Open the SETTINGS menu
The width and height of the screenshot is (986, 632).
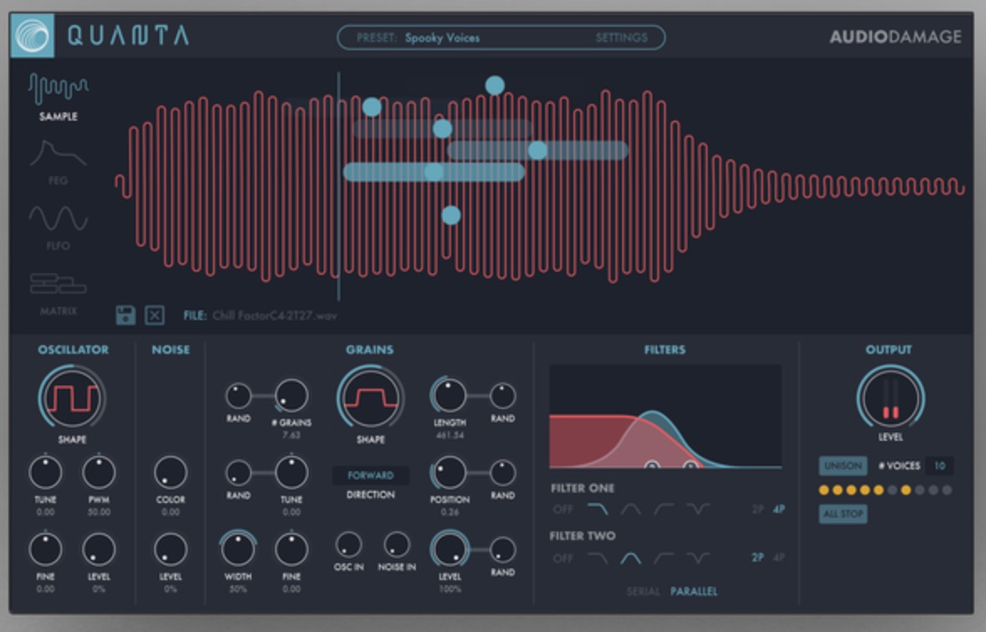[x=621, y=38]
